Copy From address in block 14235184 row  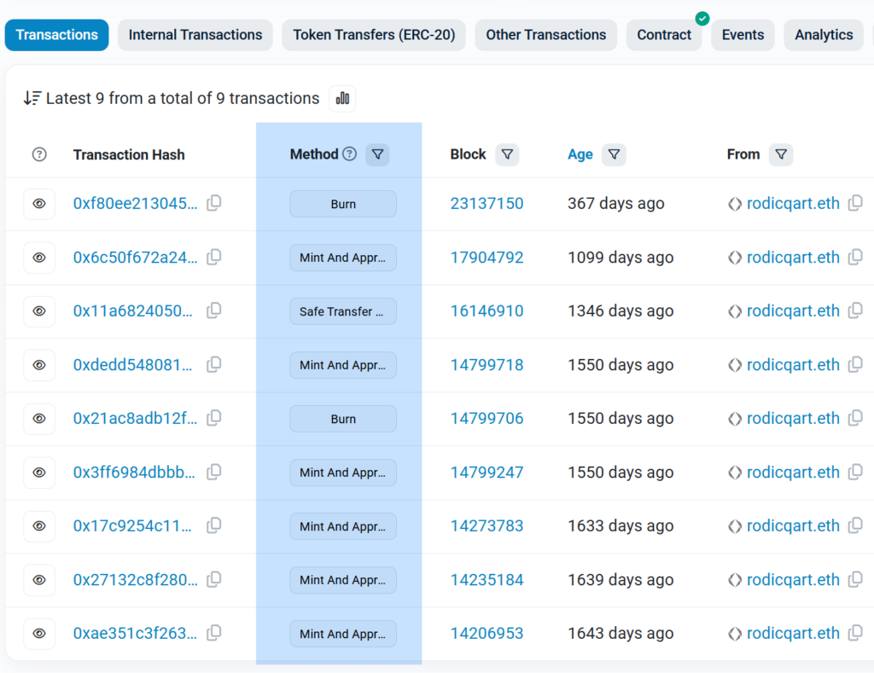(x=855, y=579)
